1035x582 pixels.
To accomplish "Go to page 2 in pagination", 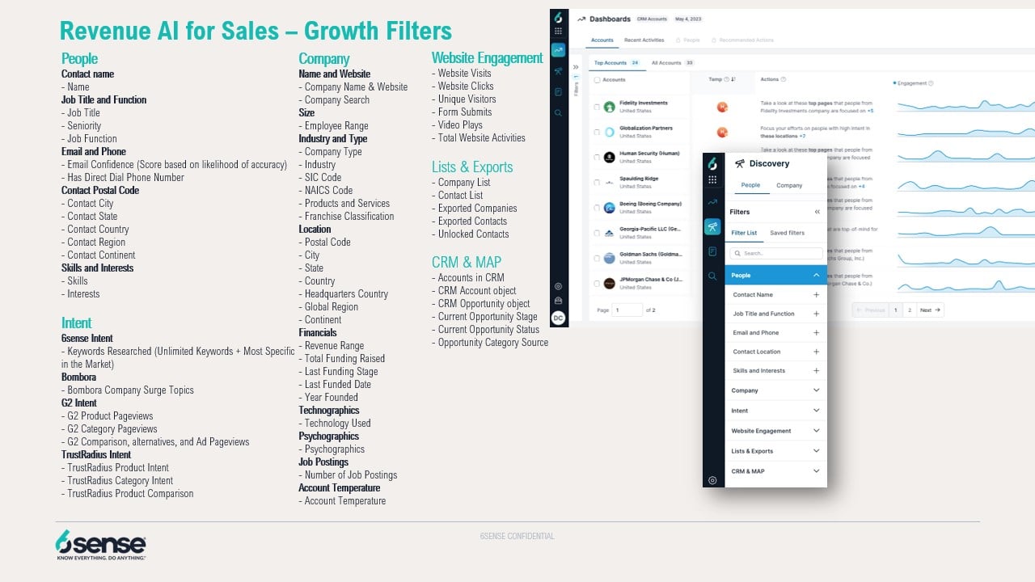I will coord(909,310).
